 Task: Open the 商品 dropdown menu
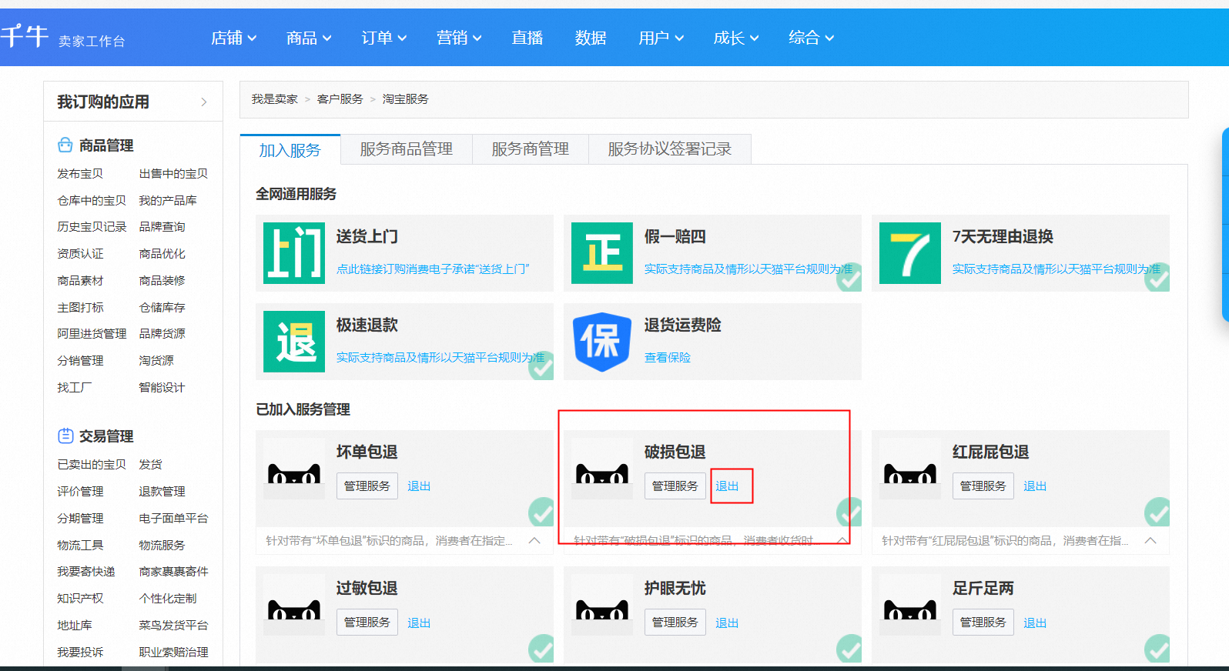[309, 38]
